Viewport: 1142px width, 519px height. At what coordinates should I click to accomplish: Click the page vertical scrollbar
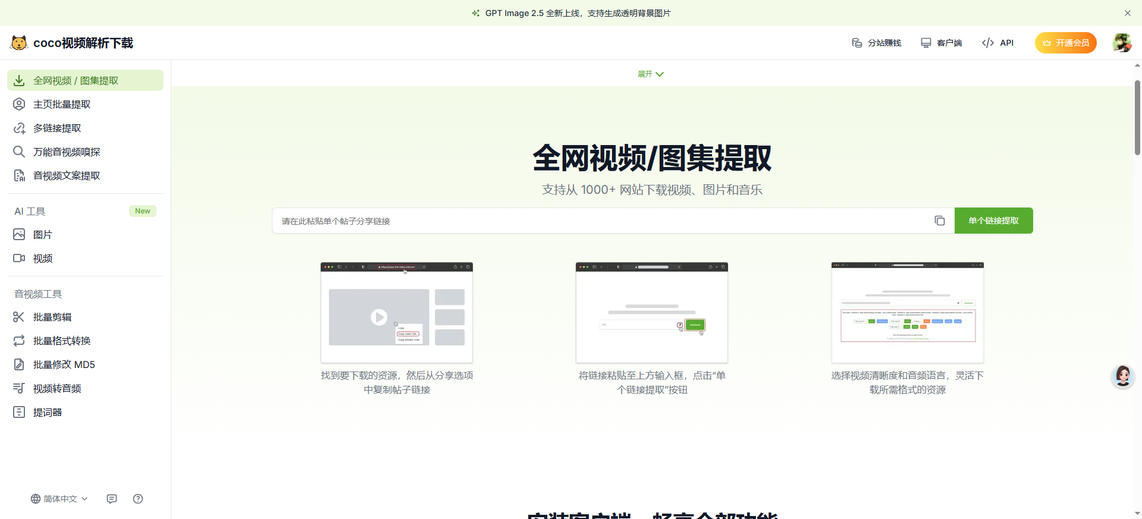[x=1137, y=118]
